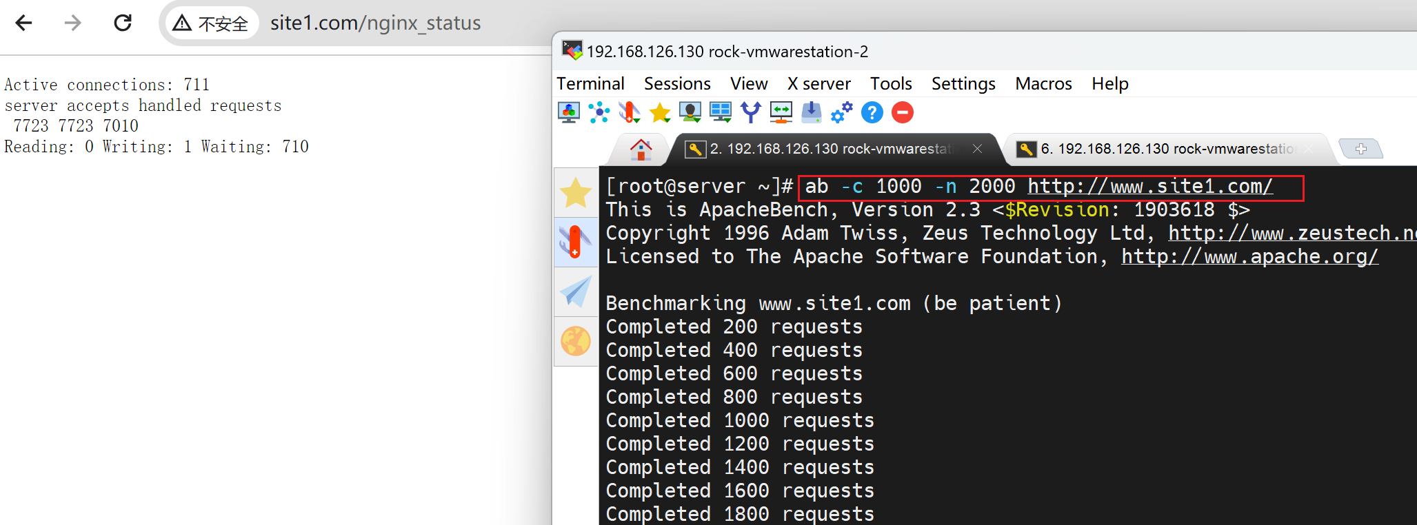Open the orange globe Sftp sidebar tab
This screenshot has width=1417, height=525.
click(576, 341)
